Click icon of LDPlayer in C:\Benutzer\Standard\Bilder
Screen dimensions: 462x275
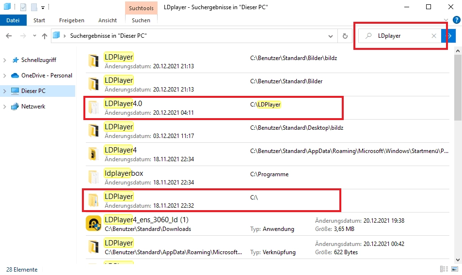click(x=94, y=84)
